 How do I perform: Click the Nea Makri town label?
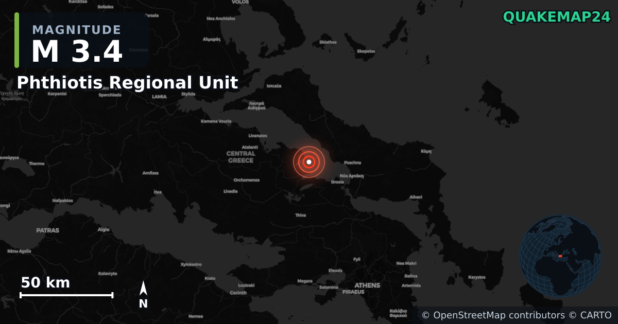point(406,263)
